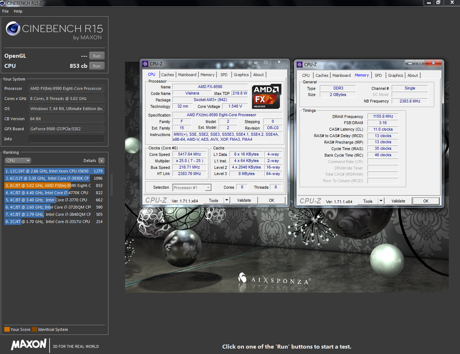Viewport: 460px width, 354px height.
Task: Switch to SPD tab in left CPU-Z
Action: point(224,75)
